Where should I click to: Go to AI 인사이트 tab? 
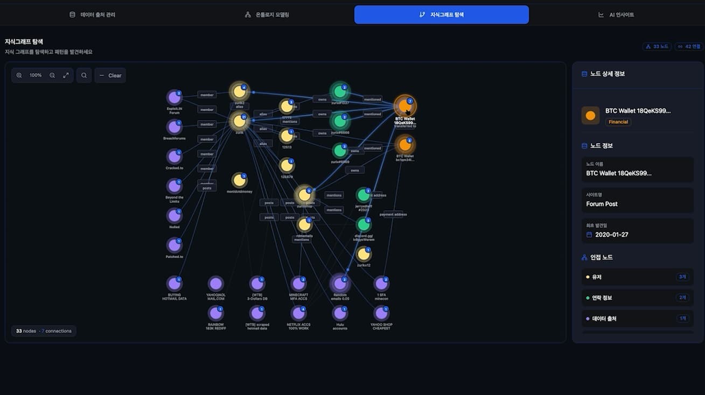pyautogui.click(x=616, y=15)
